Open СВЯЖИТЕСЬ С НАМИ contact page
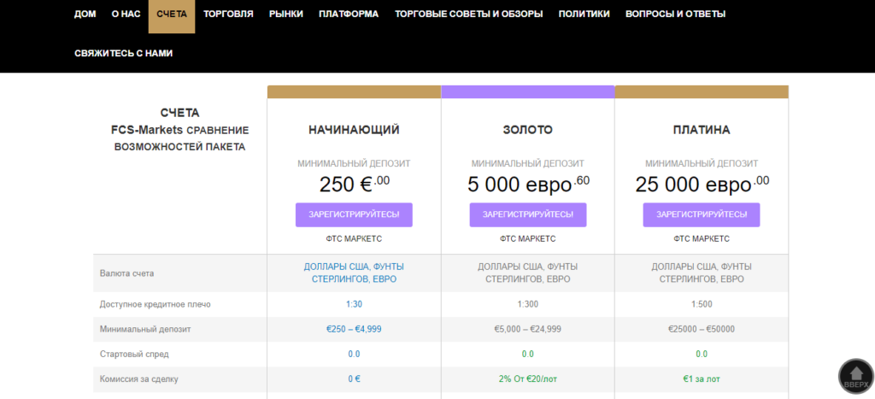 coord(124,52)
